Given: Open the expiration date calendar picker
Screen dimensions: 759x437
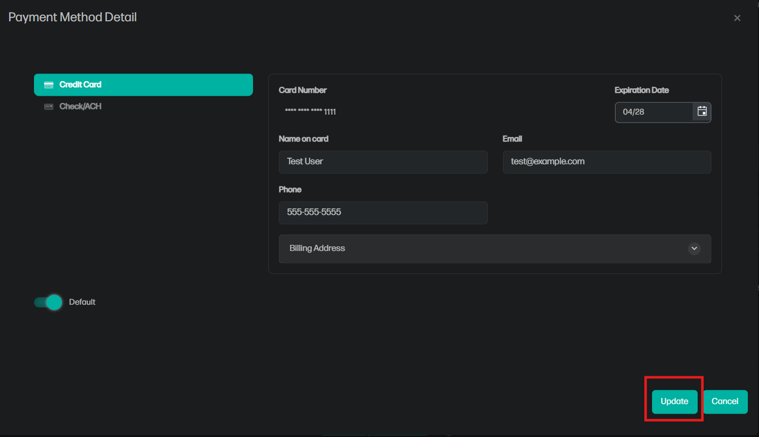Looking at the screenshot, I should (x=702, y=112).
